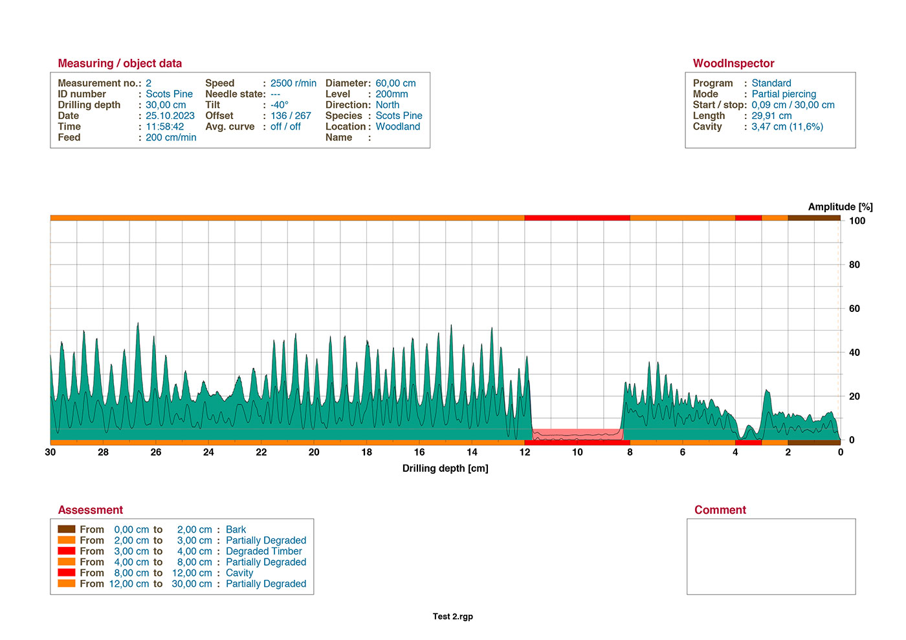
Task: Click the WoodInspector heading
Action: pyautogui.click(x=733, y=63)
